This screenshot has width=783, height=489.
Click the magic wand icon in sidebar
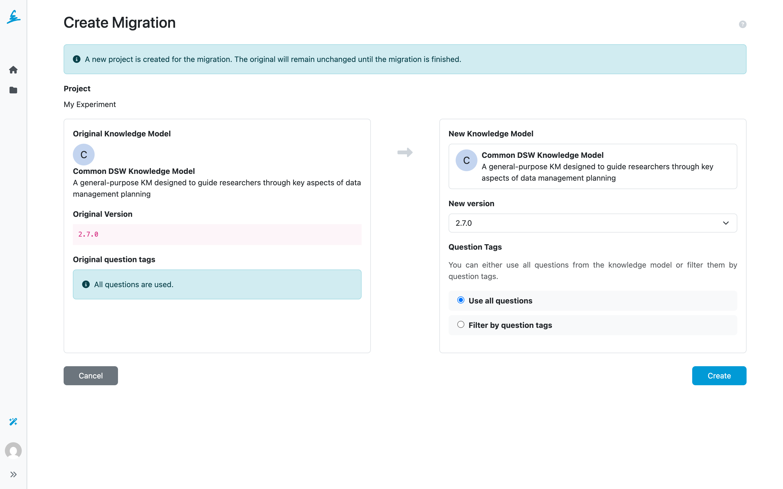pos(13,421)
